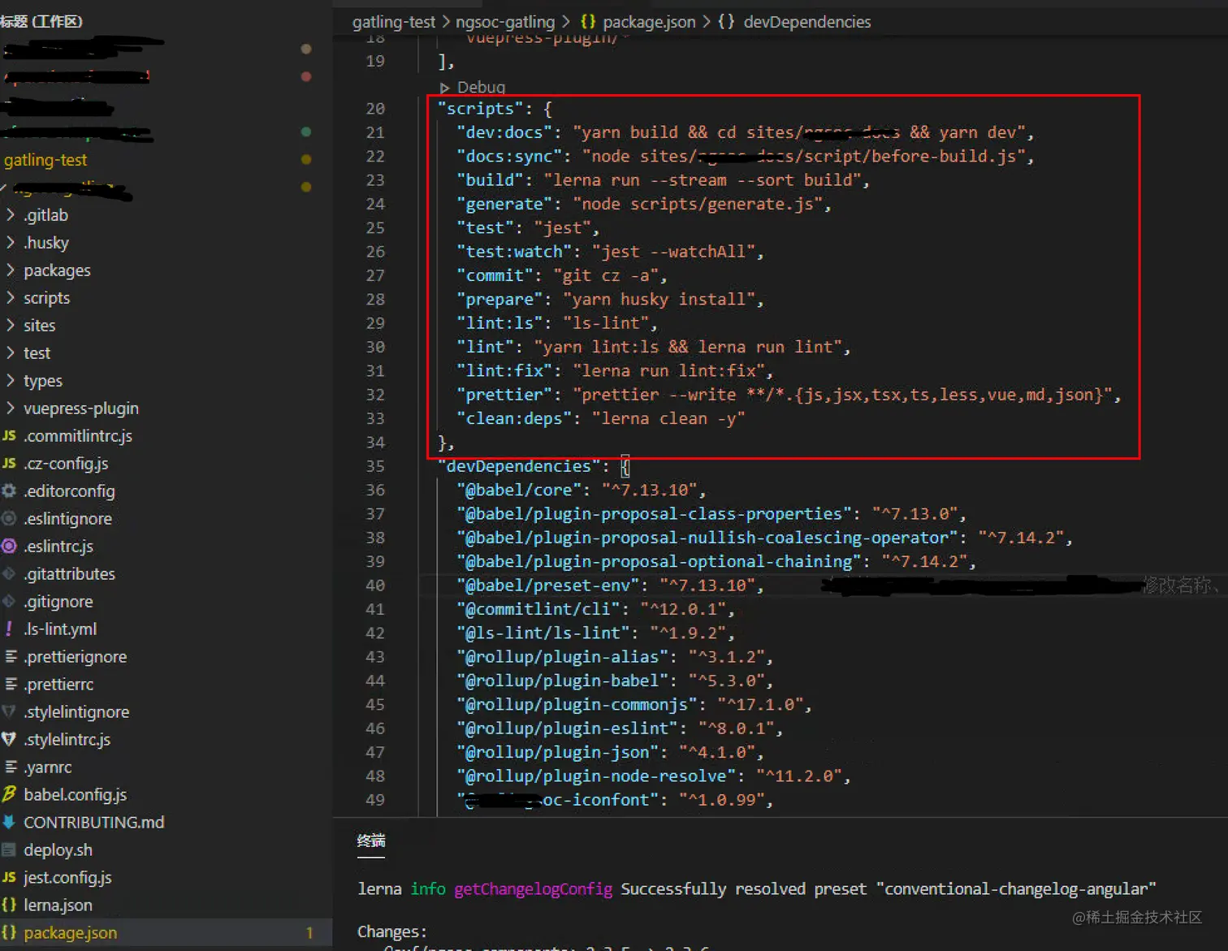
Task: Click "@babel/core" on line 36
Action: [x=519, y=491]
